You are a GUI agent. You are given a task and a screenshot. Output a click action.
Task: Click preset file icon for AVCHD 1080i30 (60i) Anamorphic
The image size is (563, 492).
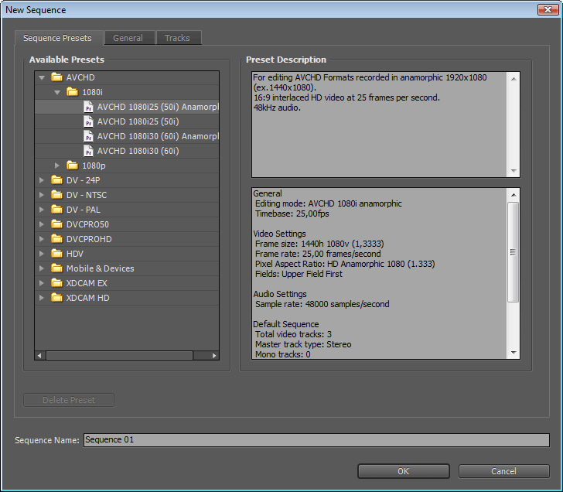tap(88, 136)
